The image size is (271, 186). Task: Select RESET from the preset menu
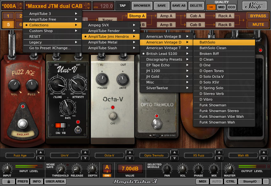pyautogui.click(x=52, y=37)
